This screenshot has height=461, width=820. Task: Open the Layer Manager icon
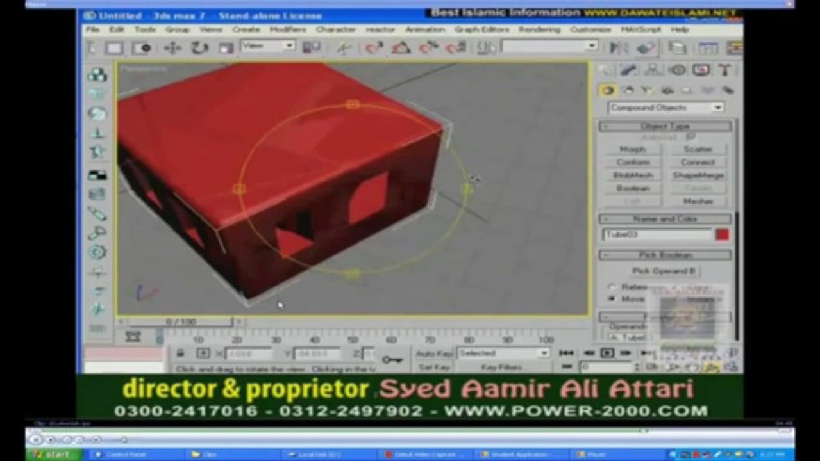pyautogui.click(x=678, y=47)
